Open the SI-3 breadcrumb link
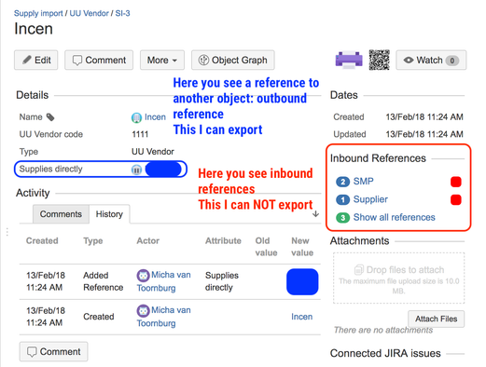The height and width of the screenshot is (367, 486). (x=122, y=13)
